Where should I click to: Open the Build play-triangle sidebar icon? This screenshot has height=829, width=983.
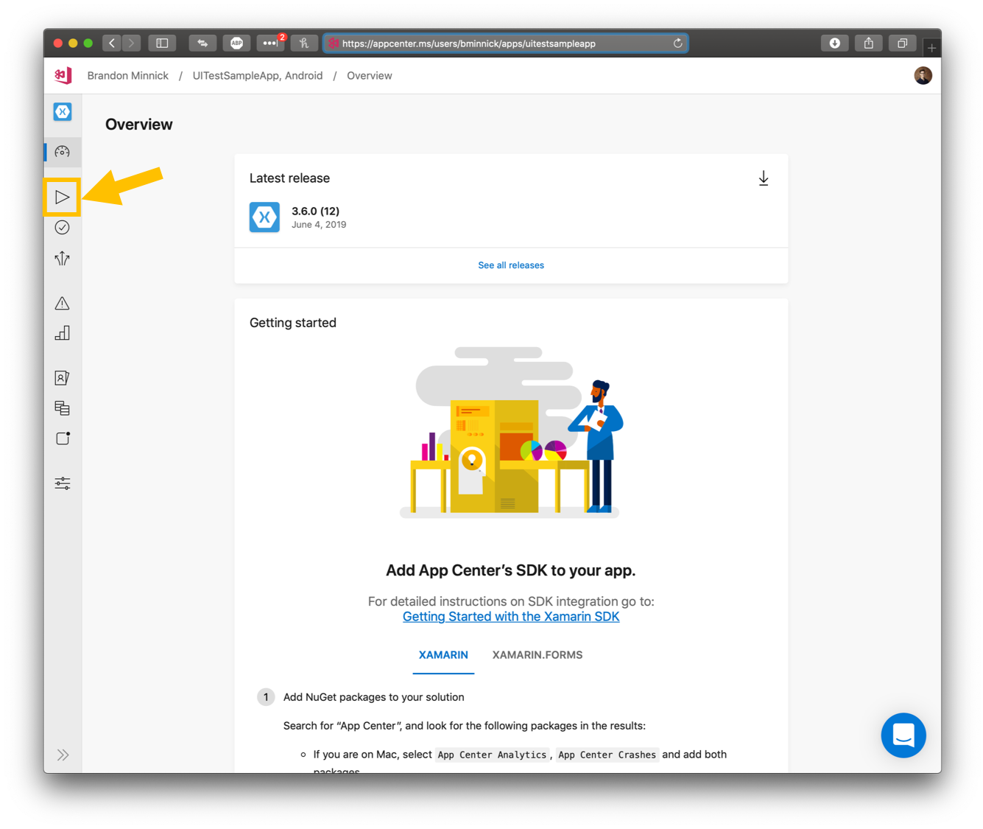pos(62,197)
